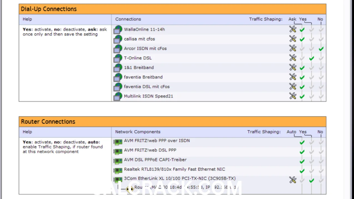Image resolution: width=354 pixels, height=199 pixels.
Task: Click the 'callisa mit cfos' connection name
Action: pos(139,39)
